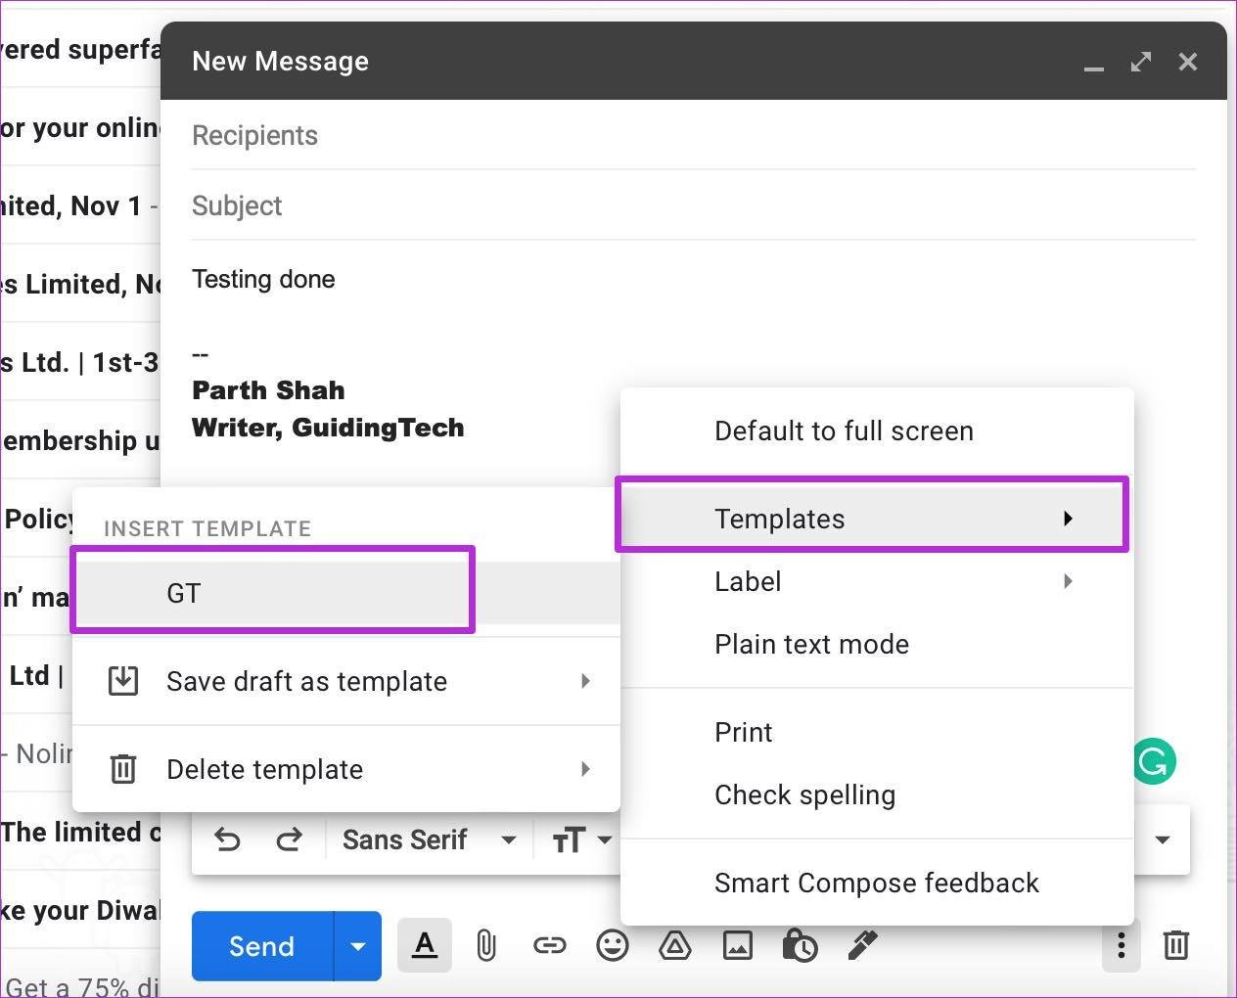The image size is (1237, 998).
Task: Click the attach files paperclip icon
Action: [486, 945]
